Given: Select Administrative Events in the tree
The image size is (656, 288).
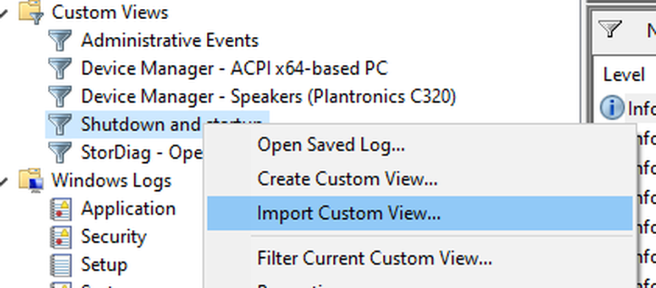Looking at the screenshot, I should point(170,40).
